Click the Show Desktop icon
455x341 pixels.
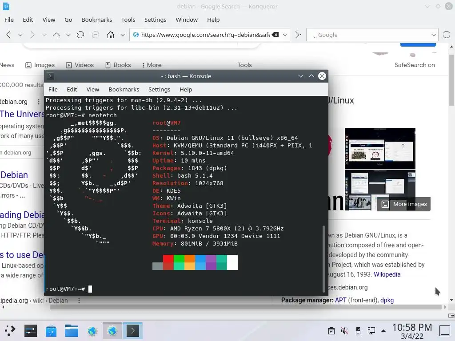point(444,331)
